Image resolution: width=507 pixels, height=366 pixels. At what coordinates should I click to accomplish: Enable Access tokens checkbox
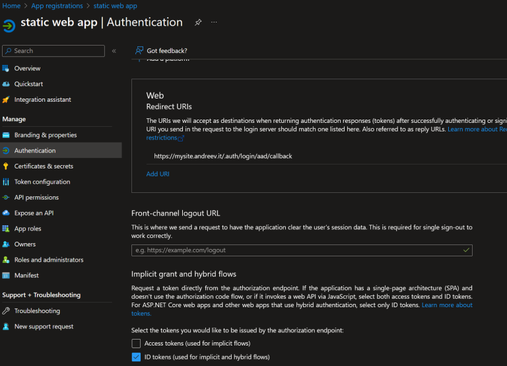136,344
